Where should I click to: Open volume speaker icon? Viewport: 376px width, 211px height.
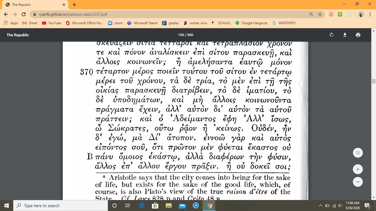tap(340, 206)
